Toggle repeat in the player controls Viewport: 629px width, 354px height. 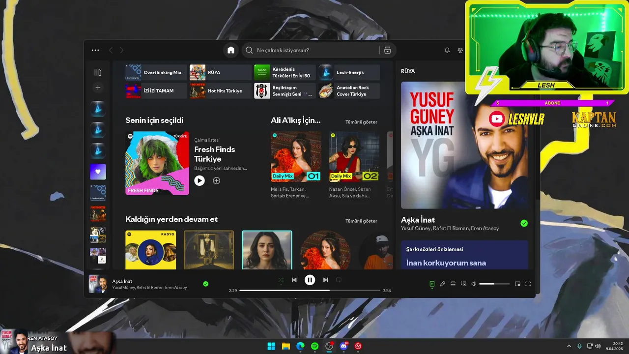339,280
